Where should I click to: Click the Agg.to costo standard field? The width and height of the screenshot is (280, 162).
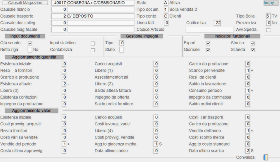(x=248, y=144)
